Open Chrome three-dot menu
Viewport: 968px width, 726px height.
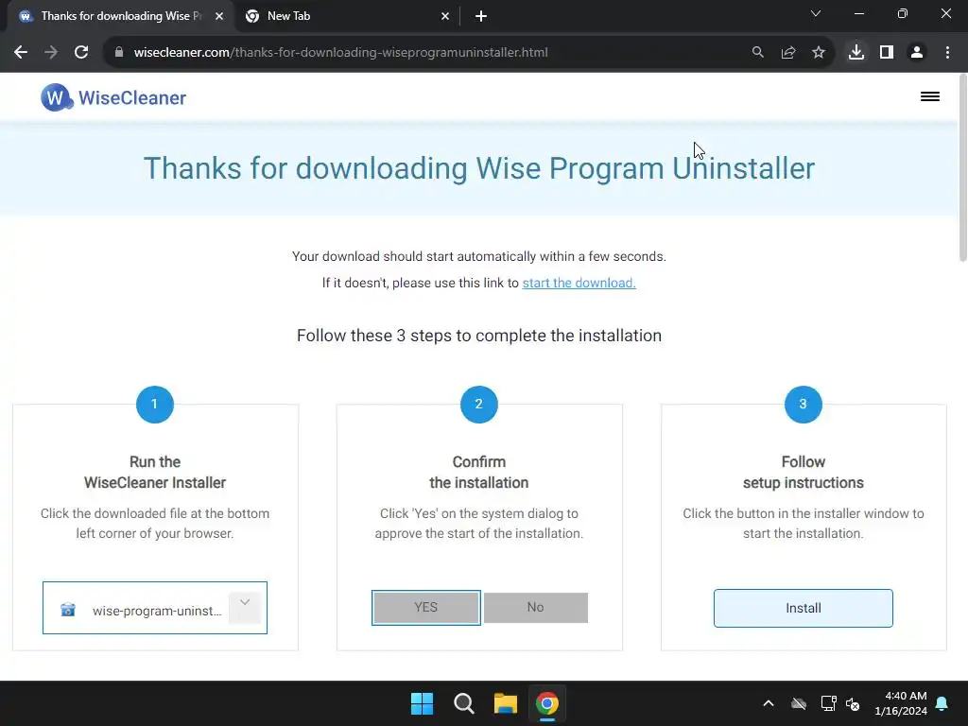pyautogui.click(x=947, y=53)
